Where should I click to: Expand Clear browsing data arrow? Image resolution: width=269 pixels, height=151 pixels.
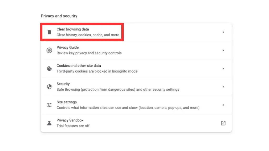pyautogui.click(x=223, y=32)
